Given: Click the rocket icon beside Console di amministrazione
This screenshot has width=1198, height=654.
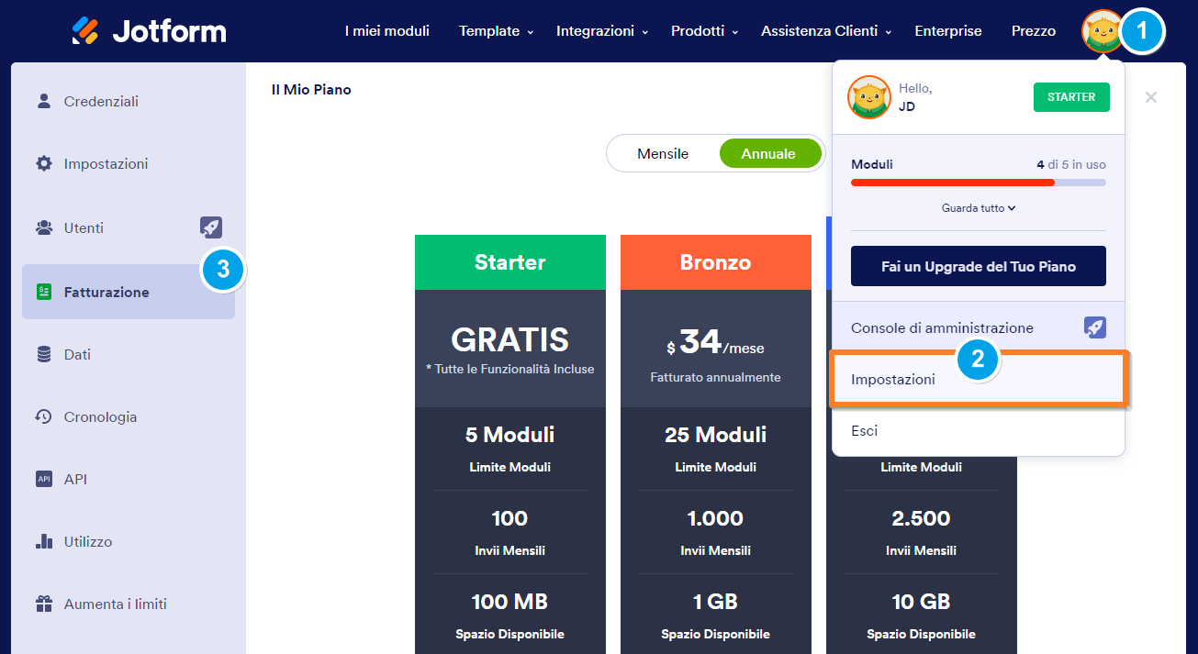Looking at the screenshot, I should (1095, 327).
